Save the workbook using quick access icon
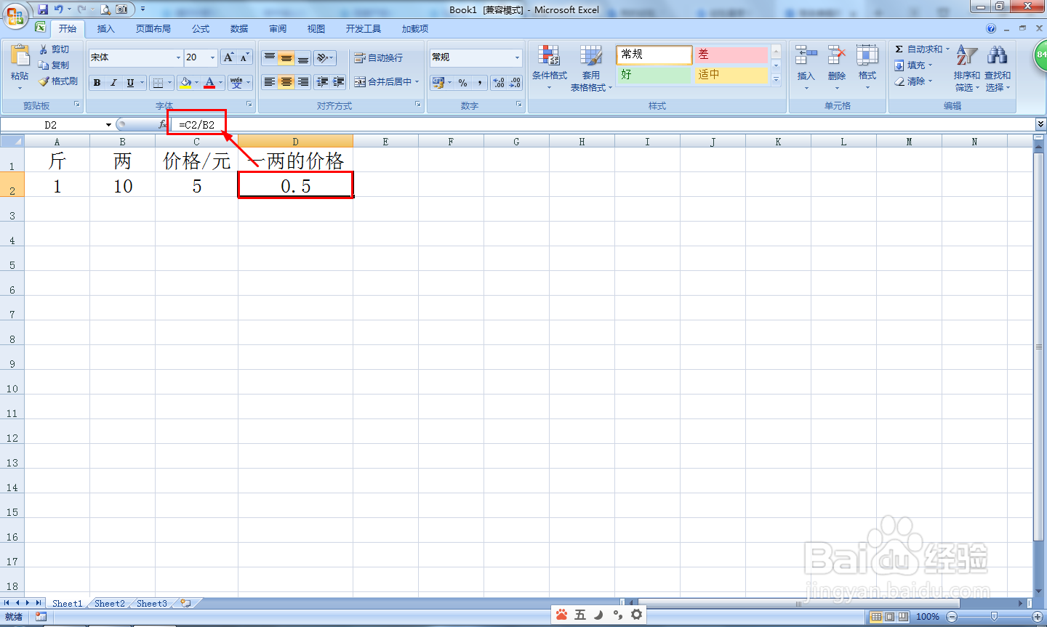Screen dimensions: 1047x627 click(43, 9)
